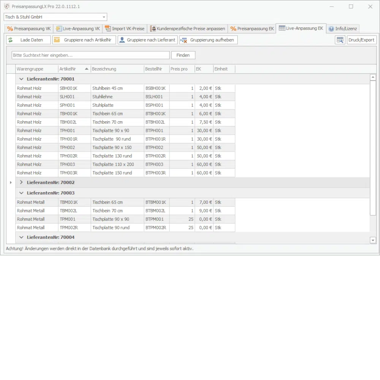Click the grid search icon button beside Druck/Export
Viewport: 380px width, 380px height.
tap(340, 40)
